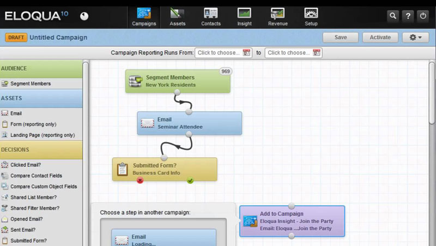436x246 pixels.
Task: Click Campaign Reporting Runs From label
Action: (x=152, y=53)
